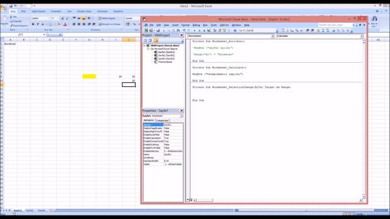Viewport: 390px width, 219px height.
Task: Open Run menu in VBA editor
Action: (x=205, y=25)
